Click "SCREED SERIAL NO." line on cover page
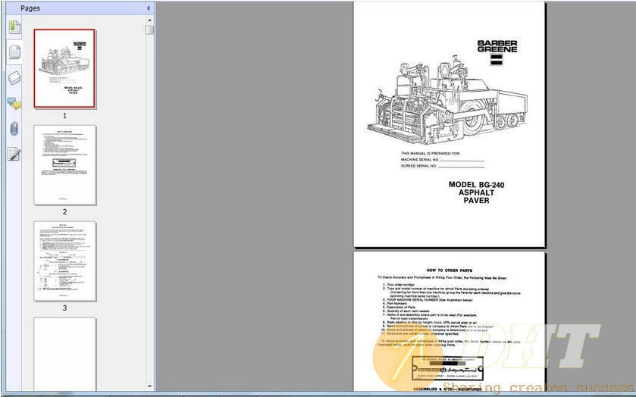This screenshot has height=397, width=636. [443, 166]
